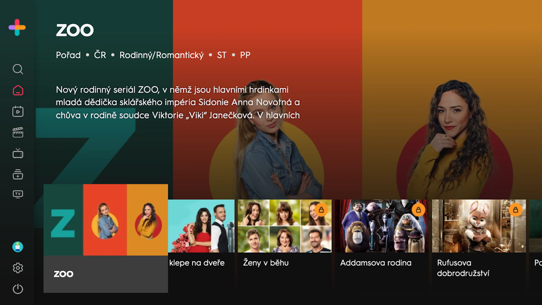
Task: Open the Rufusova dobrodružství thumbnail
Action: (479, 226)
